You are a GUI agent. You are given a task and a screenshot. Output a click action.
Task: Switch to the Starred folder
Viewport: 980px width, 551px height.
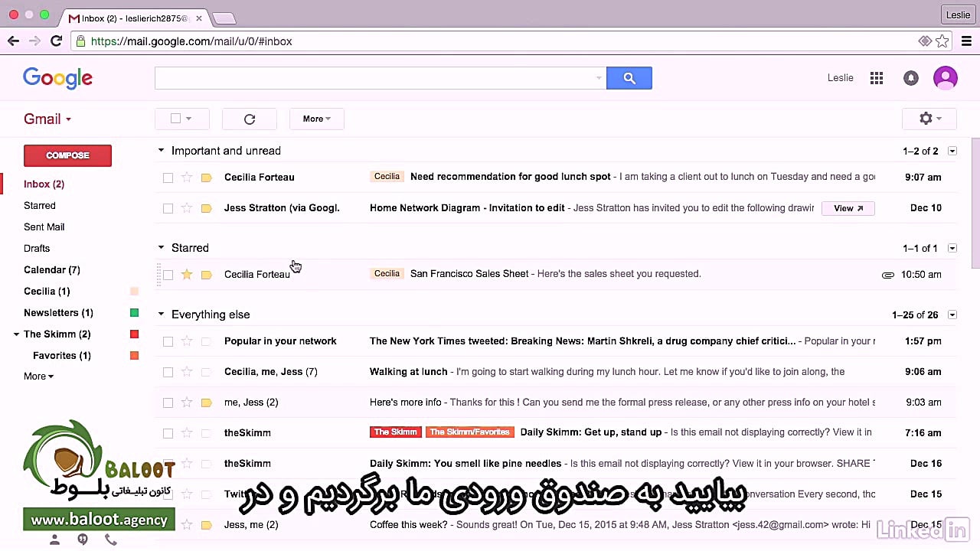click(x=39, y=205)
